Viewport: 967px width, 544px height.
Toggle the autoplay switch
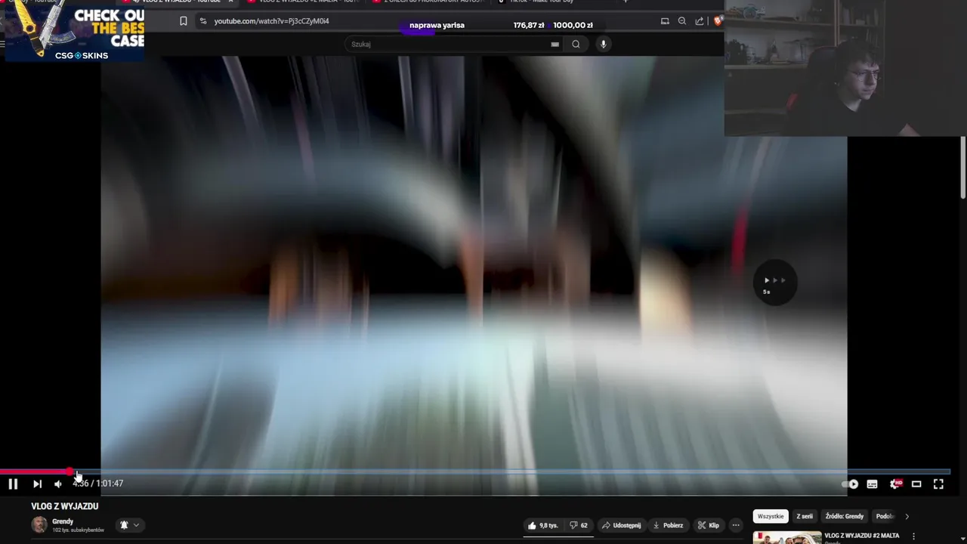850,484
